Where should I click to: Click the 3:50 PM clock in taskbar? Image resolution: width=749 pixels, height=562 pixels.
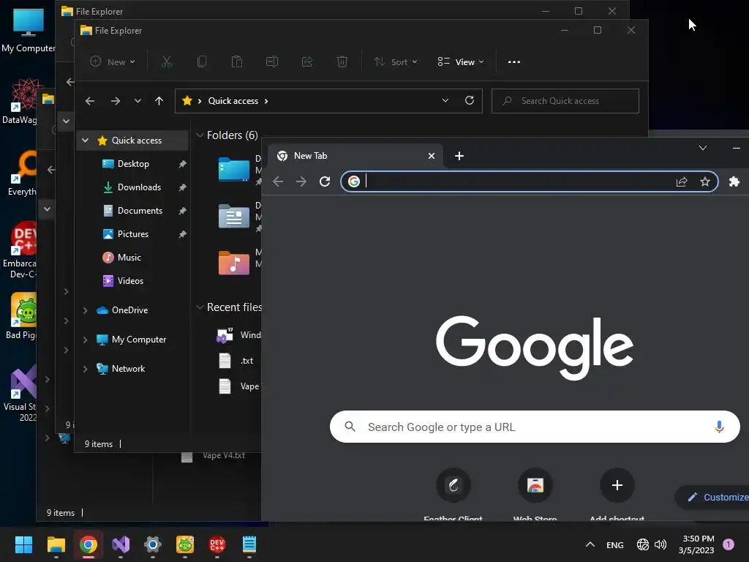(x=698, y=539)
